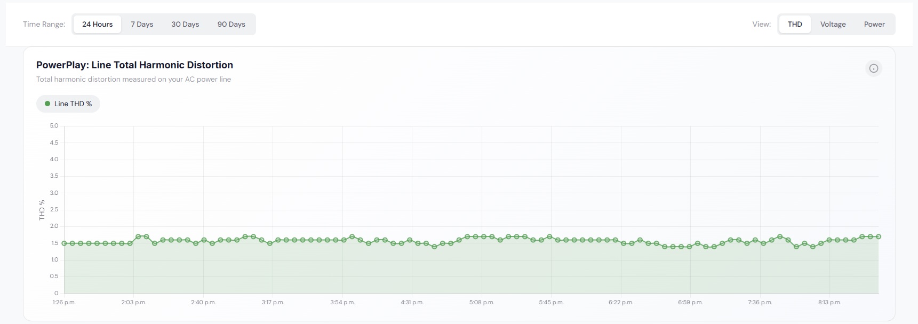Screen dimensions: 918x324
Task: Click the last data point on the chart line
Action: (878, 236)
